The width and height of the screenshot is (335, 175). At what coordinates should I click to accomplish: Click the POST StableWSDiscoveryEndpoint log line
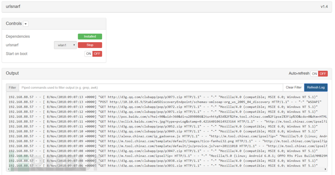coord(165,102)
